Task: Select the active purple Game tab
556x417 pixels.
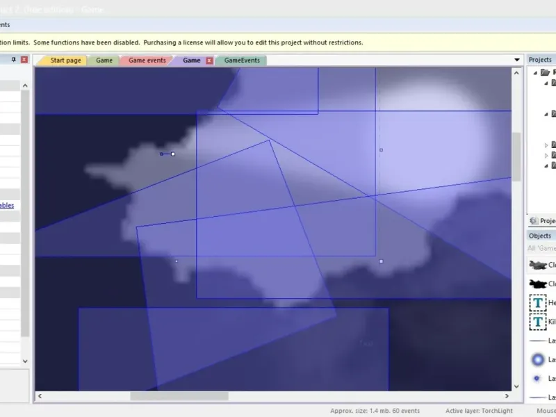Action: click(x=192, y=60)
